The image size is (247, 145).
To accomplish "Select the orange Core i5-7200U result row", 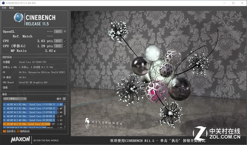I will pos(33,124).
